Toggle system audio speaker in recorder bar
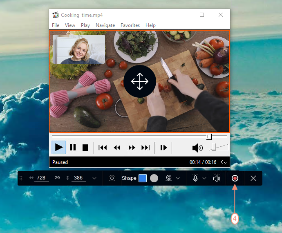282x233 pixels. pyautogui.click(x=217, y=178)
